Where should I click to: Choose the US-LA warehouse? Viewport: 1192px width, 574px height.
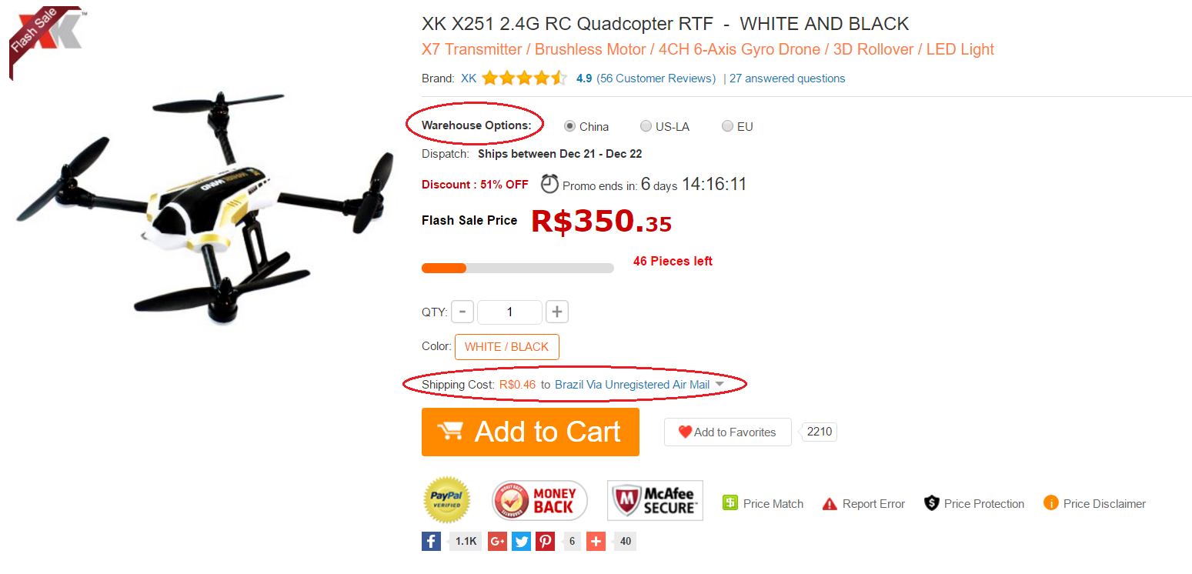[646, 126]
